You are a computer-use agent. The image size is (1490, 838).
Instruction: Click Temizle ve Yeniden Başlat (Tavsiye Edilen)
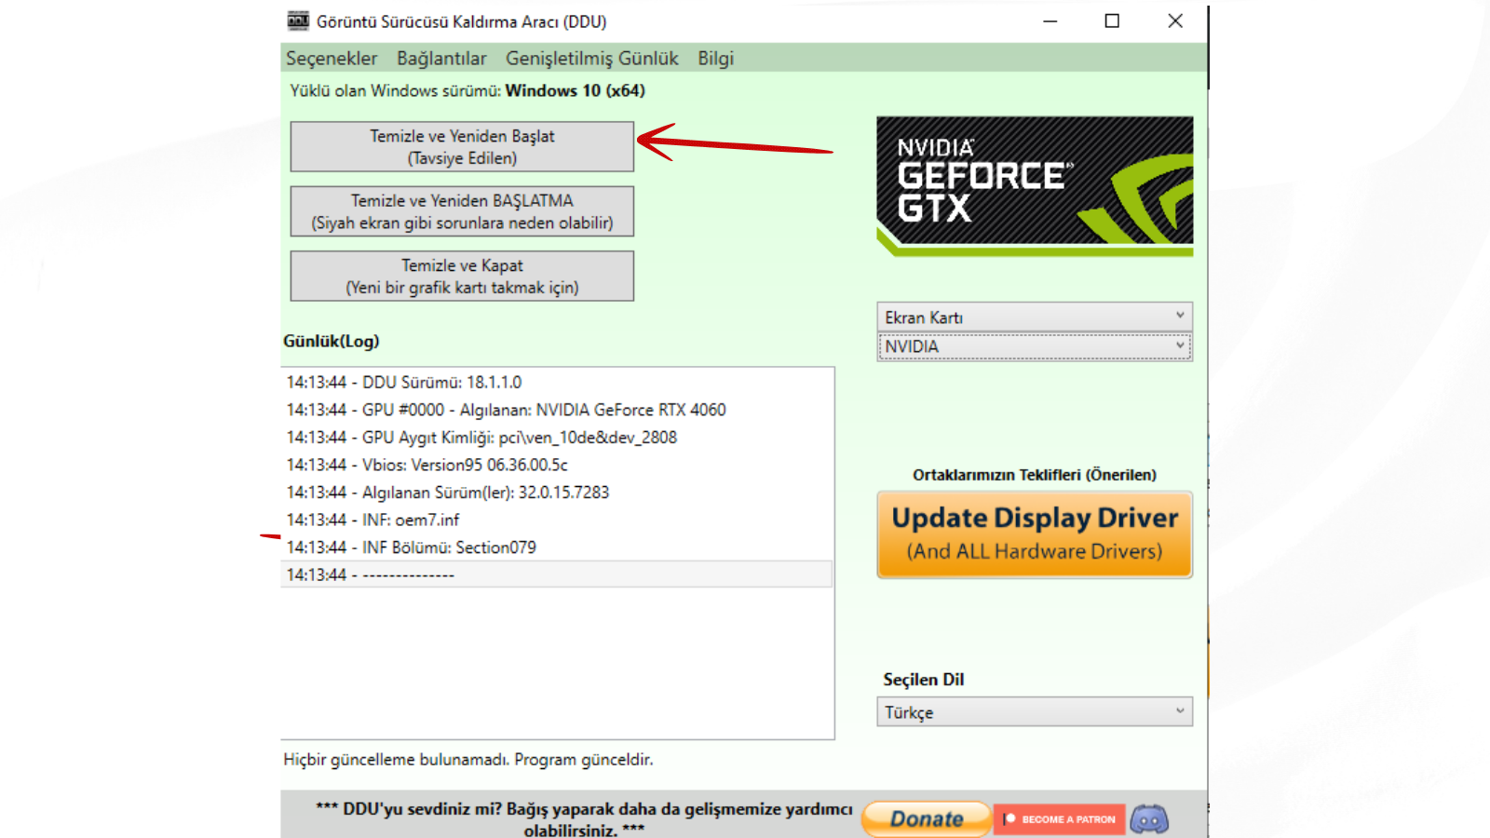coord(462,147)
